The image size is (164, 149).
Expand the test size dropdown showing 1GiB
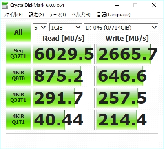[x=66, y=27]
